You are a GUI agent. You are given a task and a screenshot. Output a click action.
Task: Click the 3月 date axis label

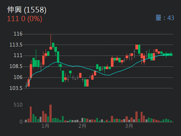click(x=129, y=126)
